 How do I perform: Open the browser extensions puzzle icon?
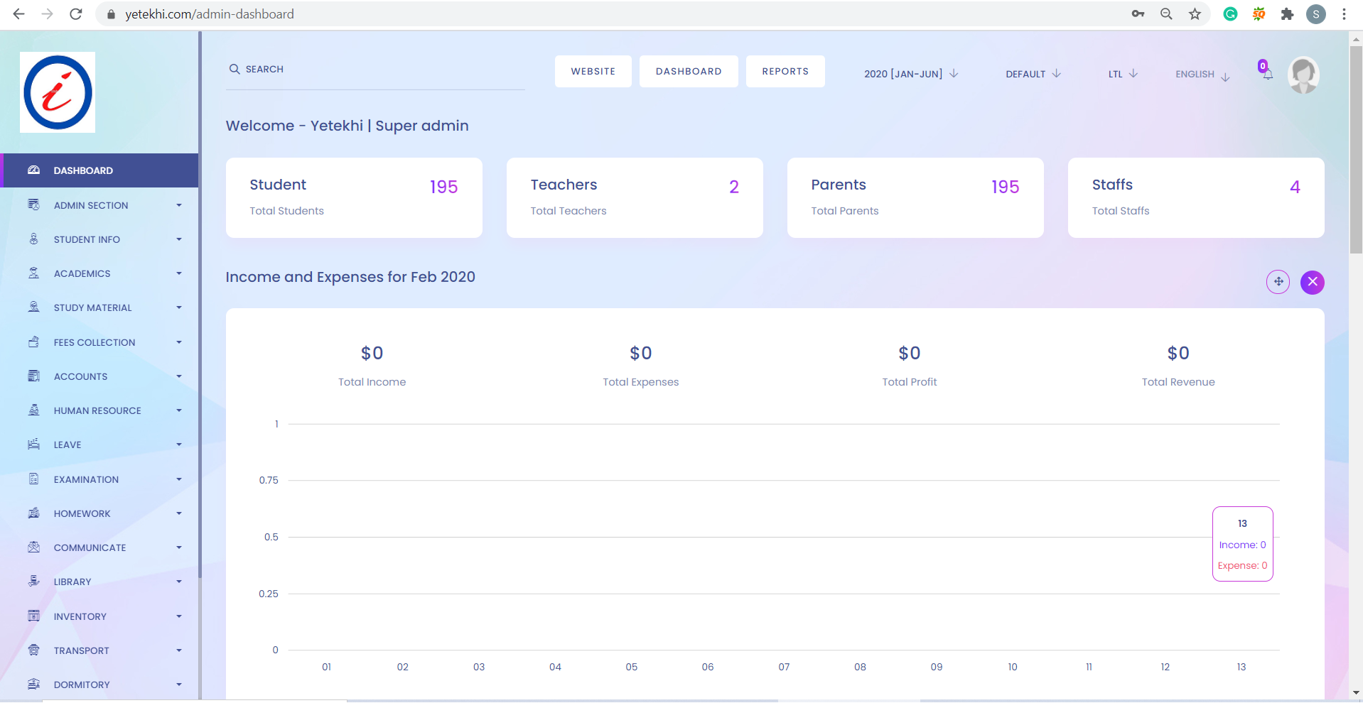(1287, 14)
